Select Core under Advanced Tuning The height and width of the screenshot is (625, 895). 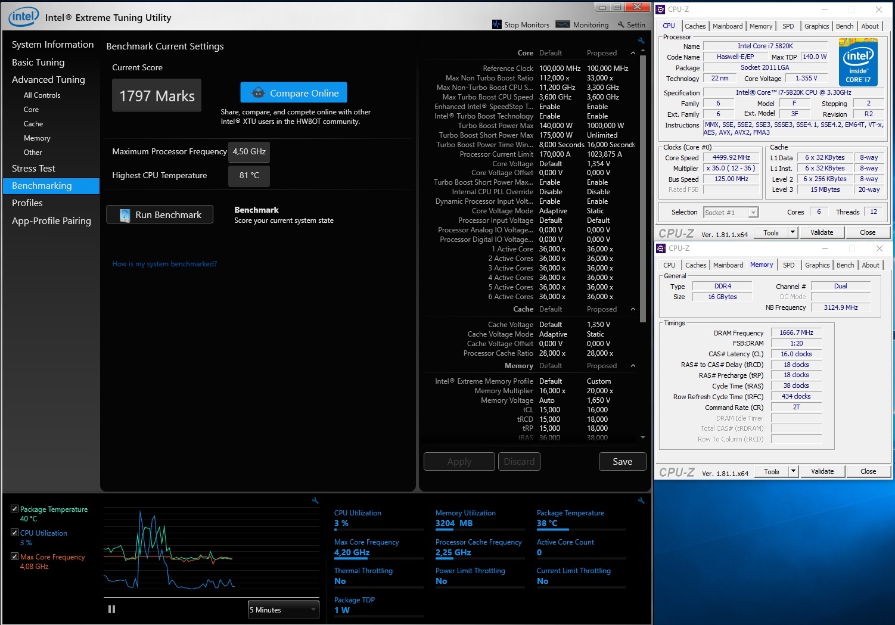point(31,110)
